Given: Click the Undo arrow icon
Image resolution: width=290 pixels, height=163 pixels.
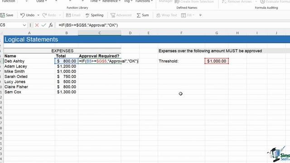Looking at the screenshot, I should click(x=22, y=15).
